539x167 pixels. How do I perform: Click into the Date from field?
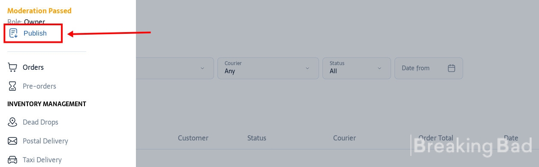[429, 68]
